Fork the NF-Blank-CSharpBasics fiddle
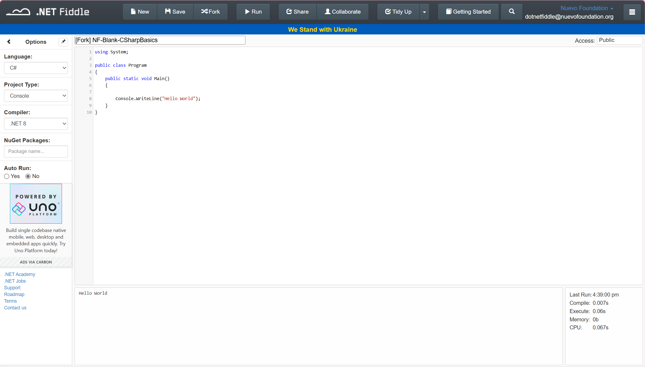The width and height of the screenshot is (645, 367). [211, 11]
